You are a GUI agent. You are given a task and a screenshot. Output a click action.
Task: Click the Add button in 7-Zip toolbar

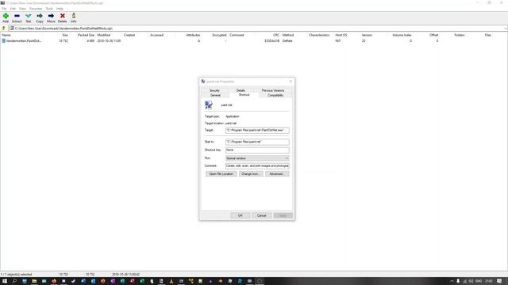coord(6,17)
